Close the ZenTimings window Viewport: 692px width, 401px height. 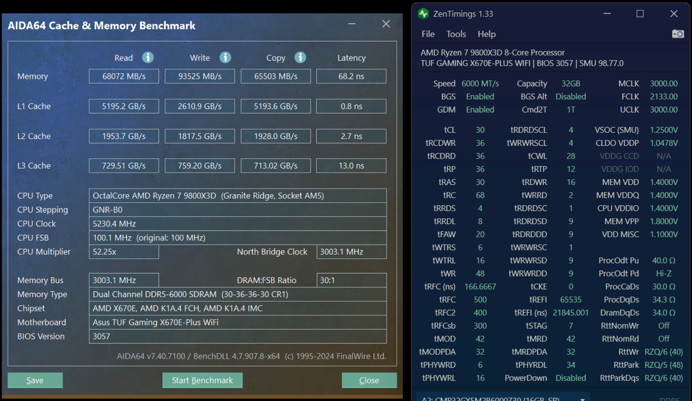tap(674, 14)
